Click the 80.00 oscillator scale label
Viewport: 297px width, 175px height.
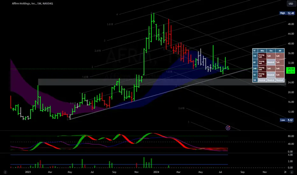[291, 136]
